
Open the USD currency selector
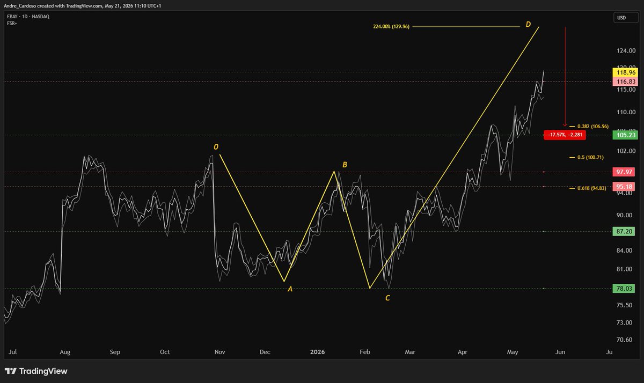pos(626,18)
